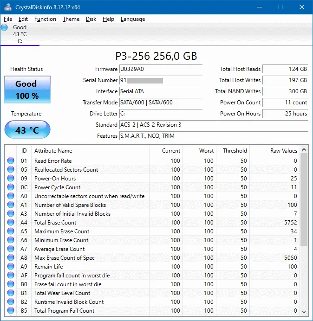The height and width of the screenshot is (321, 313).
Task: Click the Good status orb for drive C:
Action: click(4, 27)
